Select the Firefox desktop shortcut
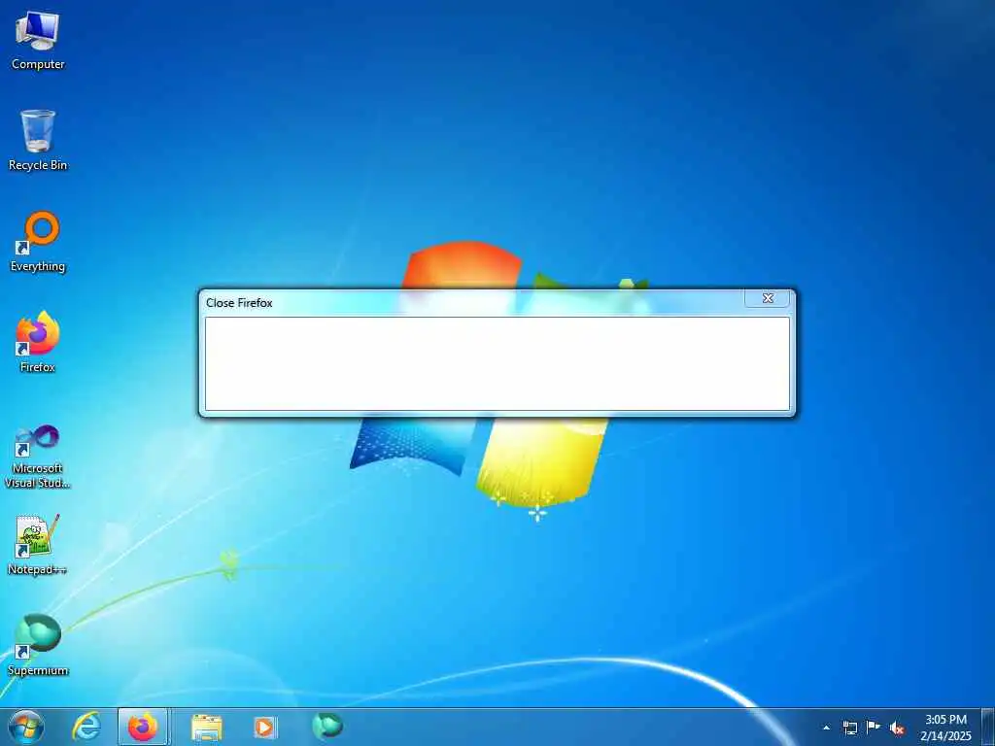This screenshot has height=746, width=995. coord(38,341)
